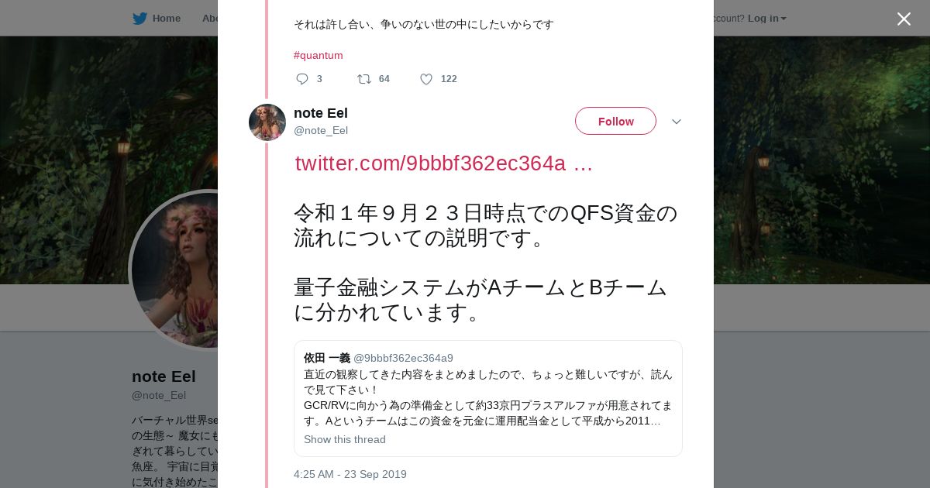Viewport: 930px width, 488px height.
Task: Open the tweet timestamp 23 Sep 2019
Action: [350, 474]
